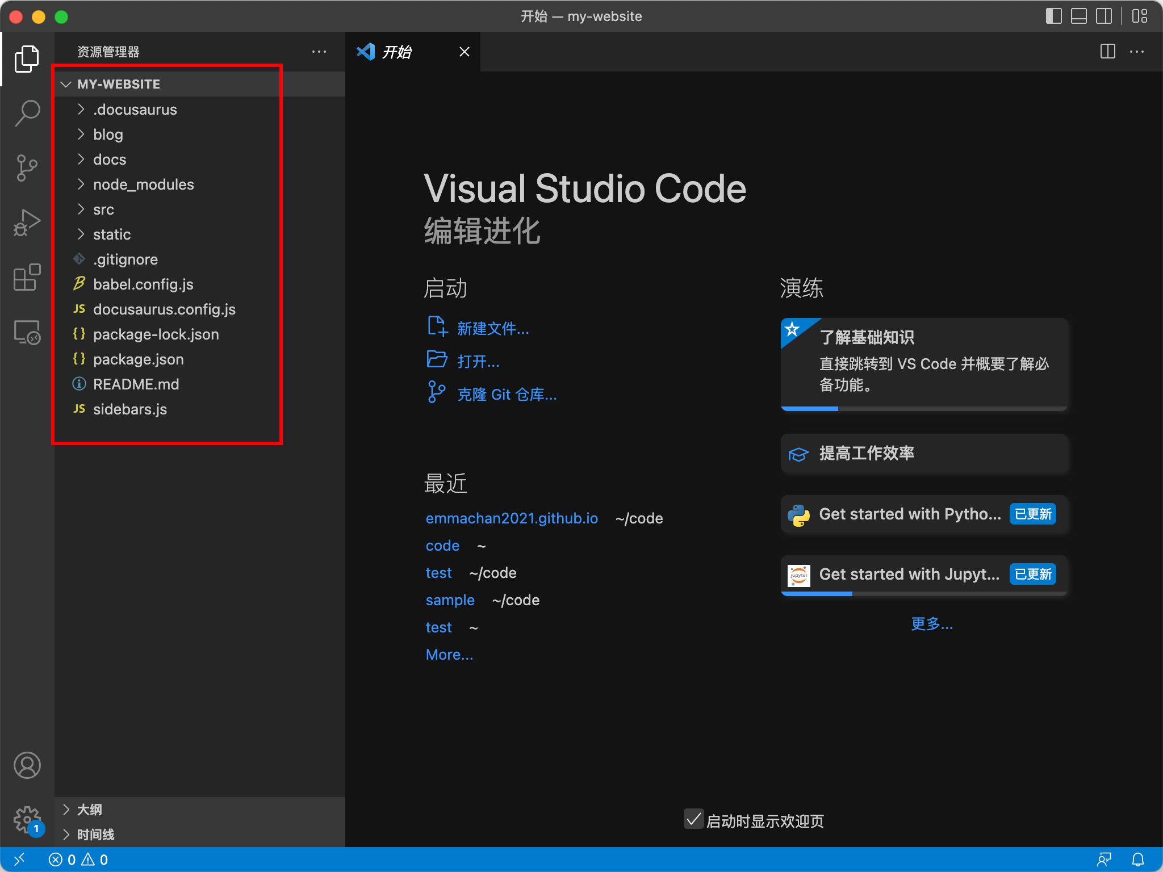Viewport: 1163px width, 872px height.
Task: Open recent emmachan2021.github.io folder
Action: [x=512, y=518]
